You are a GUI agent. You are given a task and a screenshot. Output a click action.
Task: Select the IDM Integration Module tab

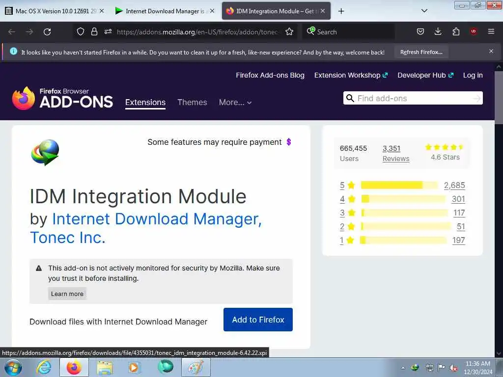(x=276, y=11)
